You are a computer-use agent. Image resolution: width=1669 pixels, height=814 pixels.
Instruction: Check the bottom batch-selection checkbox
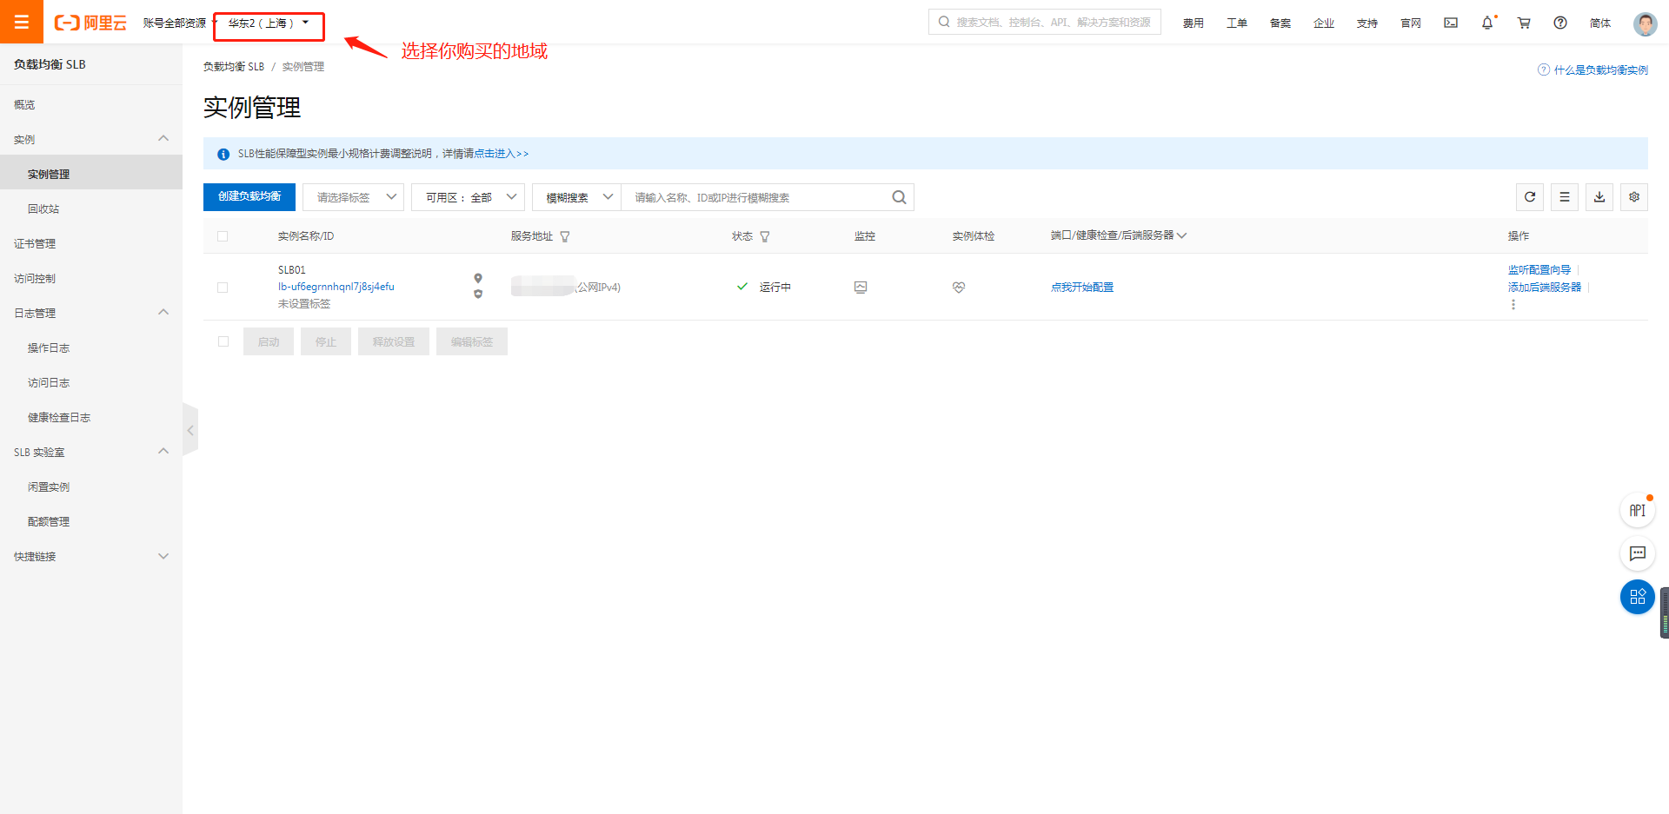click(223, 341)
